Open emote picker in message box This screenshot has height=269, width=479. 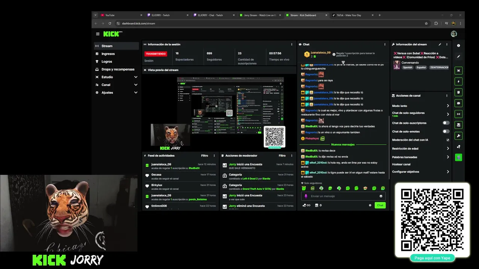pyautogui.click(x=381, y=196)
